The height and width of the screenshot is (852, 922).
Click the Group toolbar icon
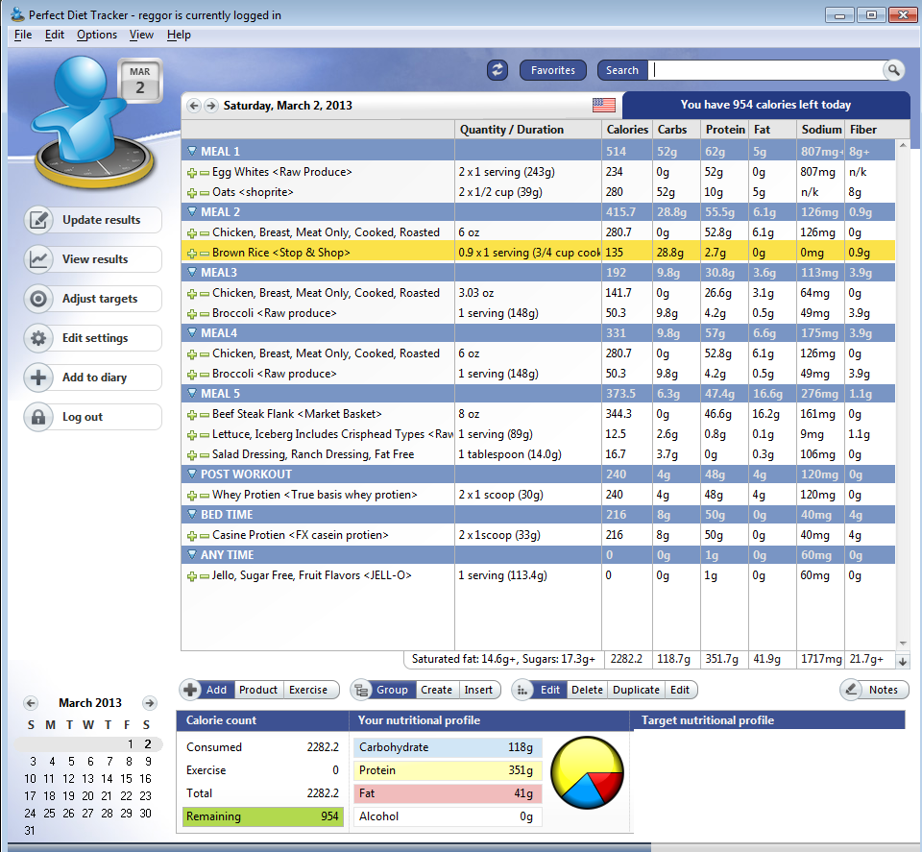pyautogui.click(x=361, y=690)
